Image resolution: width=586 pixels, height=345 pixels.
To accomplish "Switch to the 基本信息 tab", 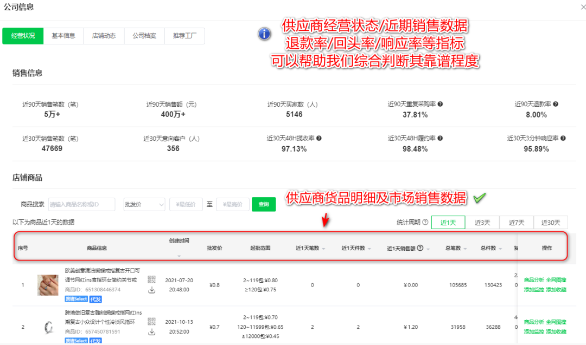I will 63,36.
